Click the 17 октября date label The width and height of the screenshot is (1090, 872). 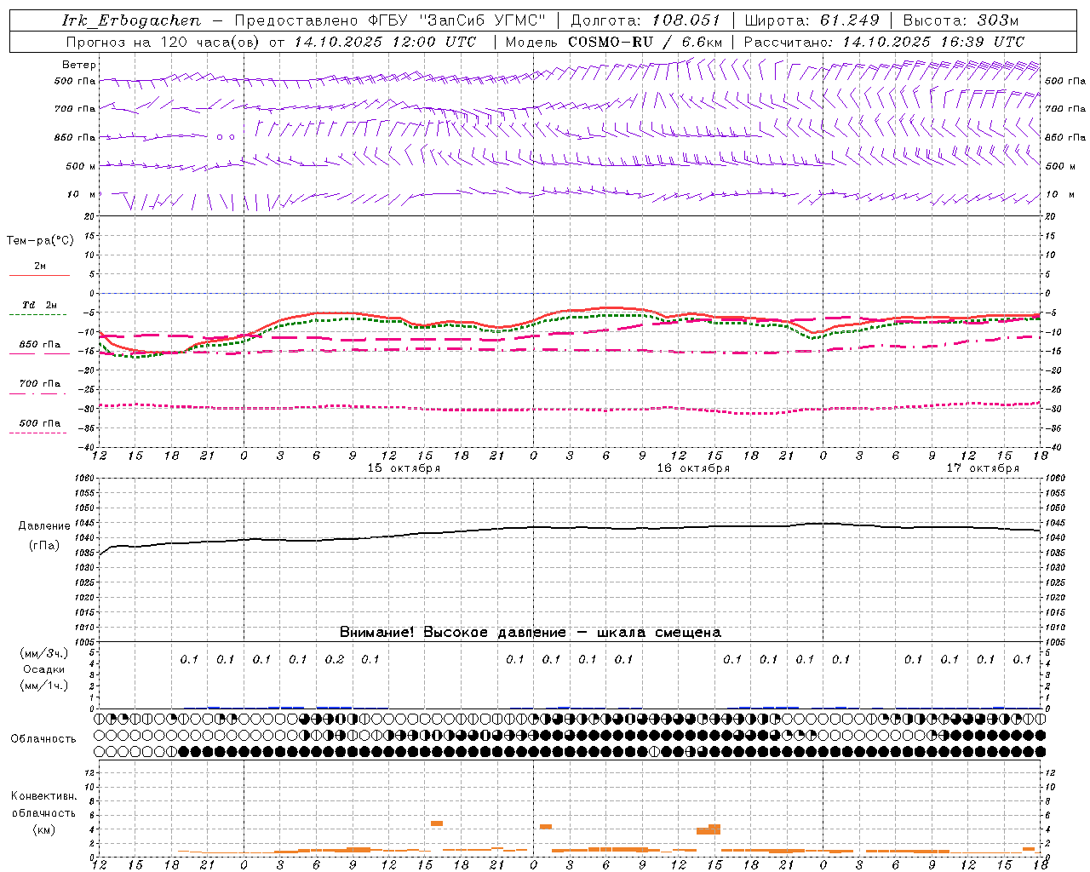983,468
